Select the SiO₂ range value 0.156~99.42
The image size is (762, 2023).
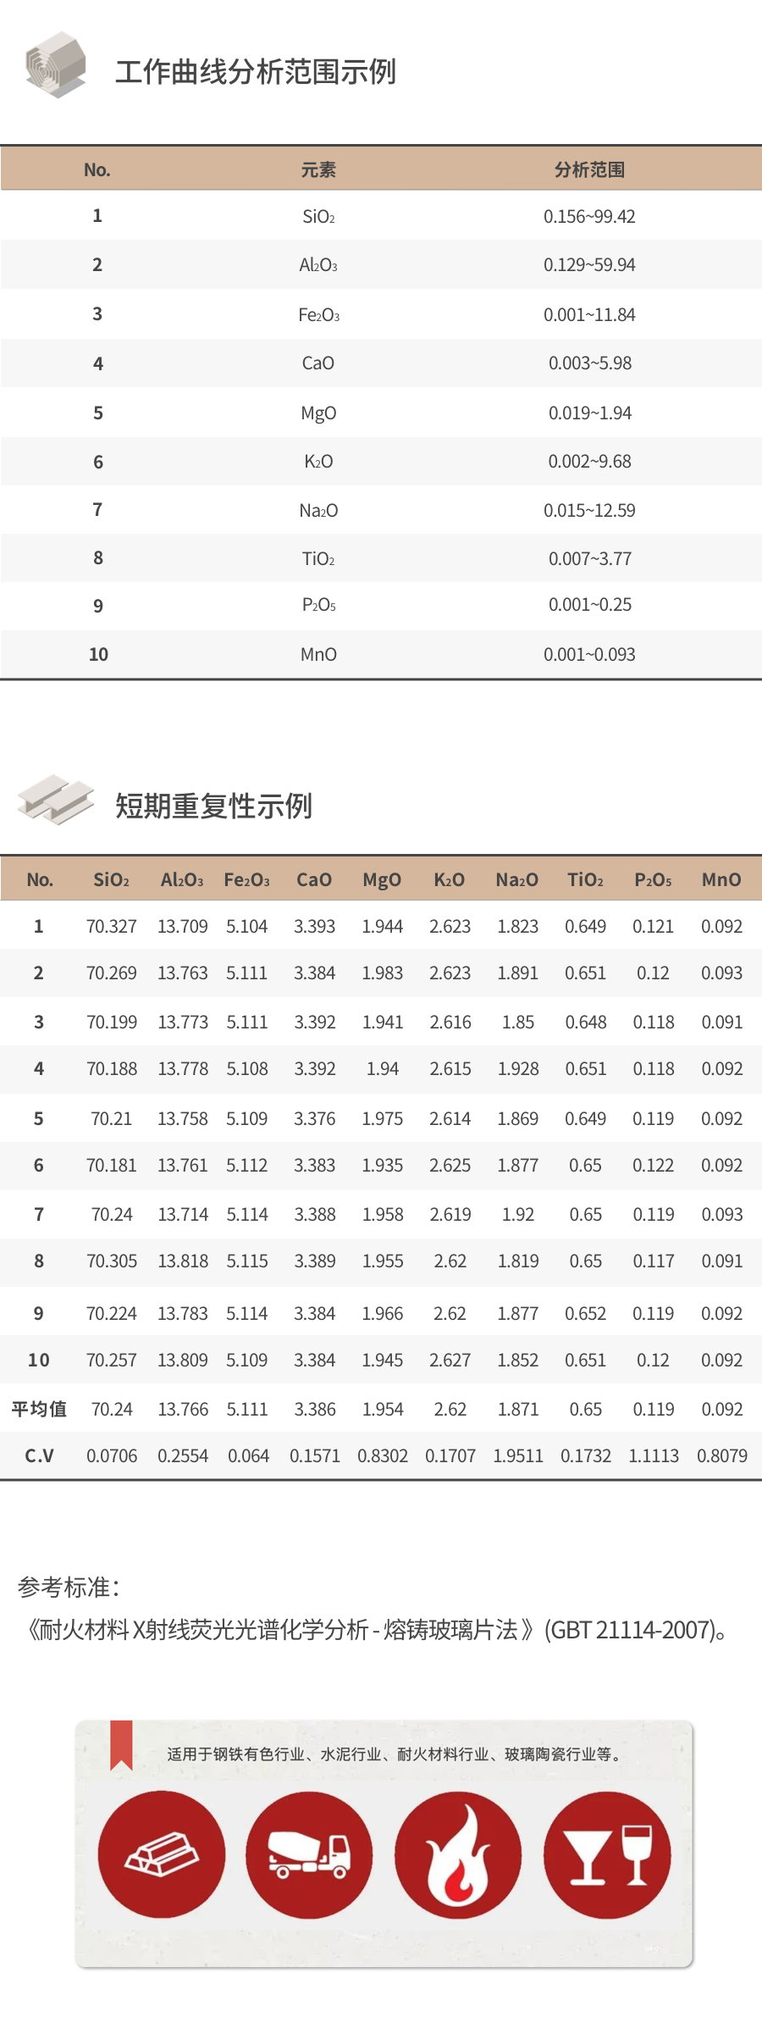point(589,216)
